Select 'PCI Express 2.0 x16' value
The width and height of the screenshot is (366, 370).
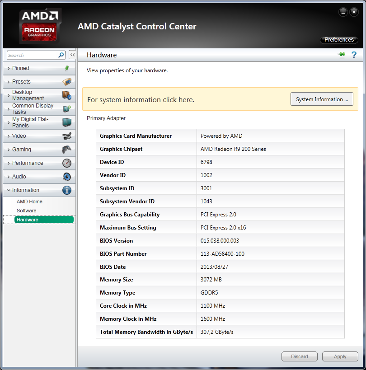pyautogui.click(x=223, y=228)
